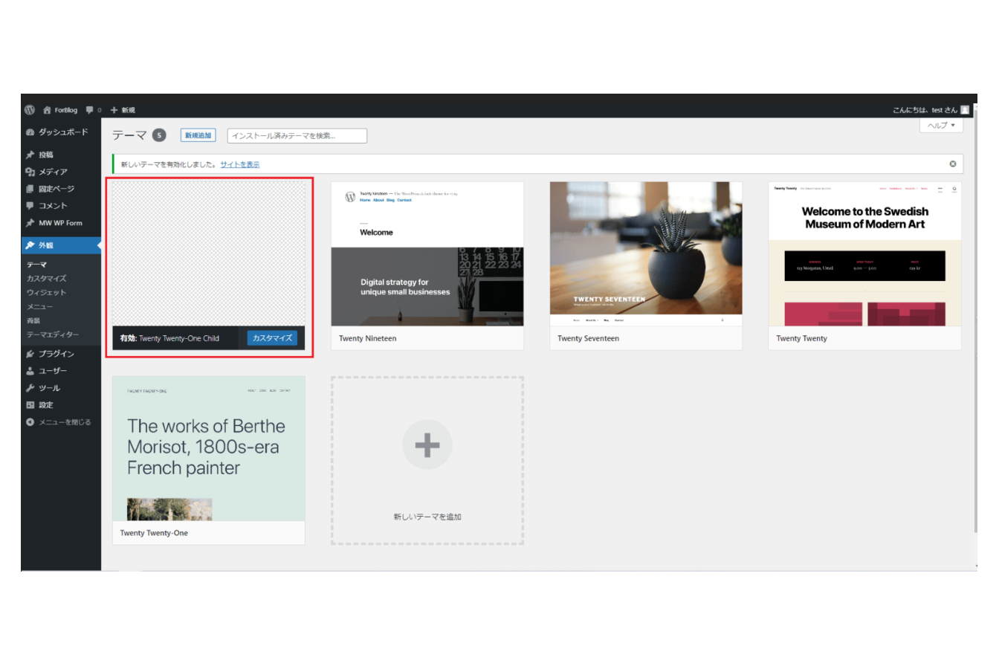This screenshot has width=999, height=666.
Task: Click the 新規追加 button
Action: (198, 135)
